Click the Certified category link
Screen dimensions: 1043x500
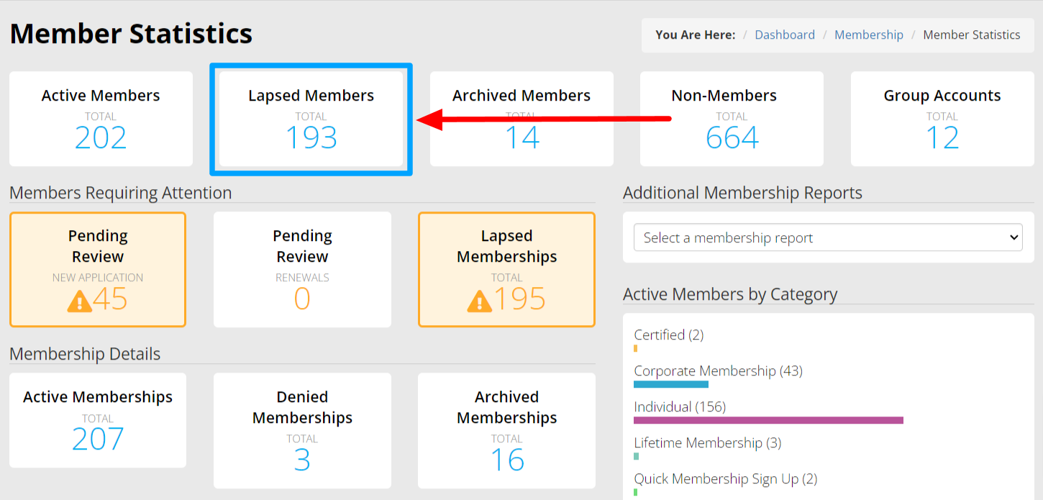click(x=668, y=335)
